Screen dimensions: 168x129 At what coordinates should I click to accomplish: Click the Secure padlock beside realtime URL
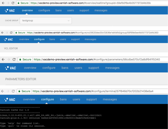(18, 3)
